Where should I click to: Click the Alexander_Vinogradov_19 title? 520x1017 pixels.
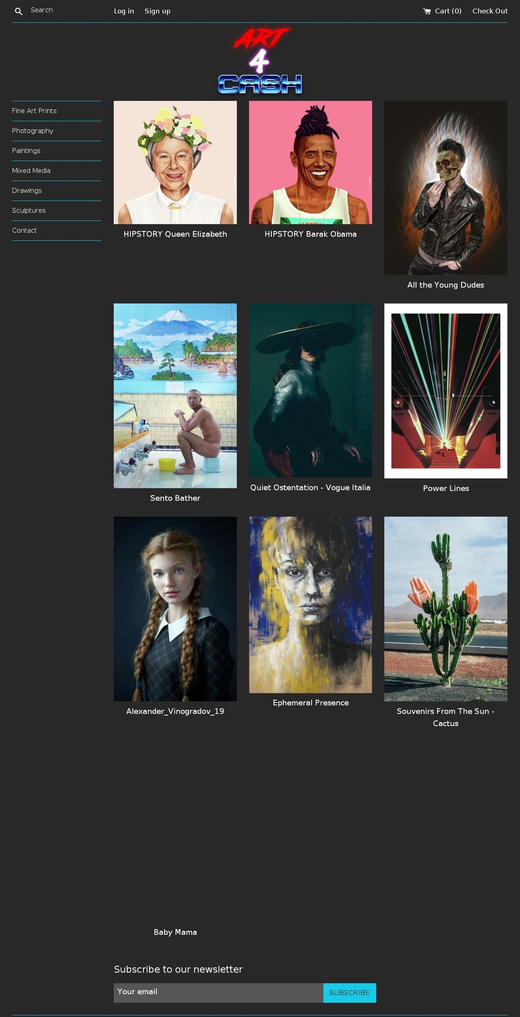175,711
